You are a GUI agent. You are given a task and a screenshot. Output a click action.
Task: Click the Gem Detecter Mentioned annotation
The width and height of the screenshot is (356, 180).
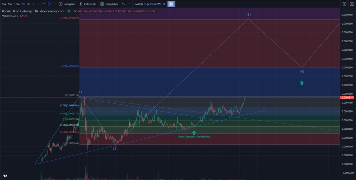(x=195, y=136)
